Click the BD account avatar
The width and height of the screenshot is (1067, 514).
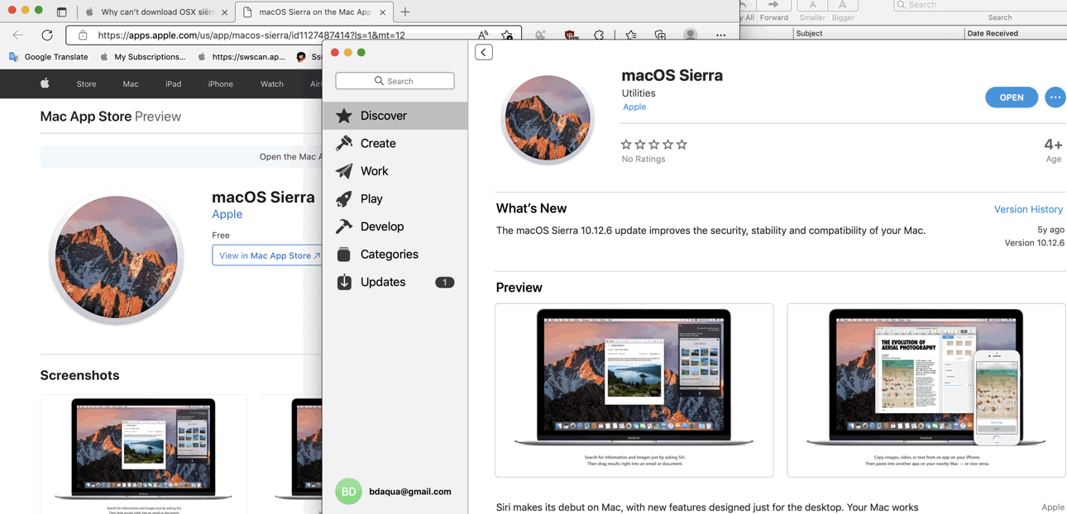(348, 492)
